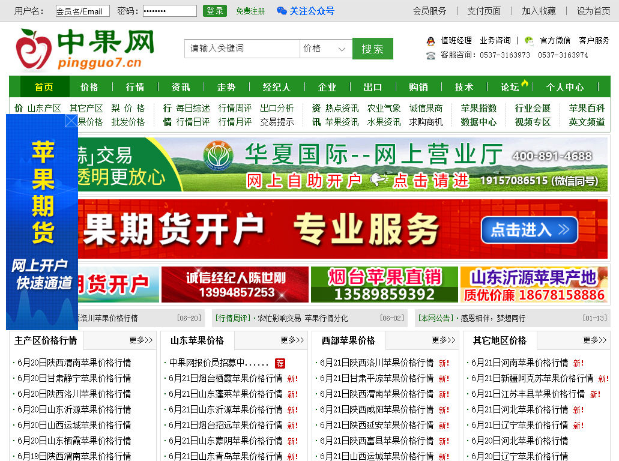This screenshot has height=461, width=619.
Task: Open 支付页面 in the top bar
Action: (484, 11)
